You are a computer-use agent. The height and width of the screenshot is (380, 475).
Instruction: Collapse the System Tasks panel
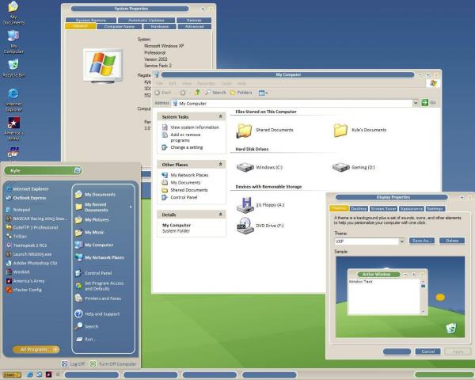pyautogui.click(x=220, y=116)
